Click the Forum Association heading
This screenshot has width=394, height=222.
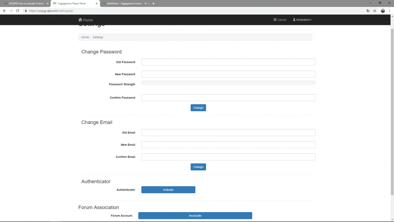pyautogui.click(x=98, y=207)
